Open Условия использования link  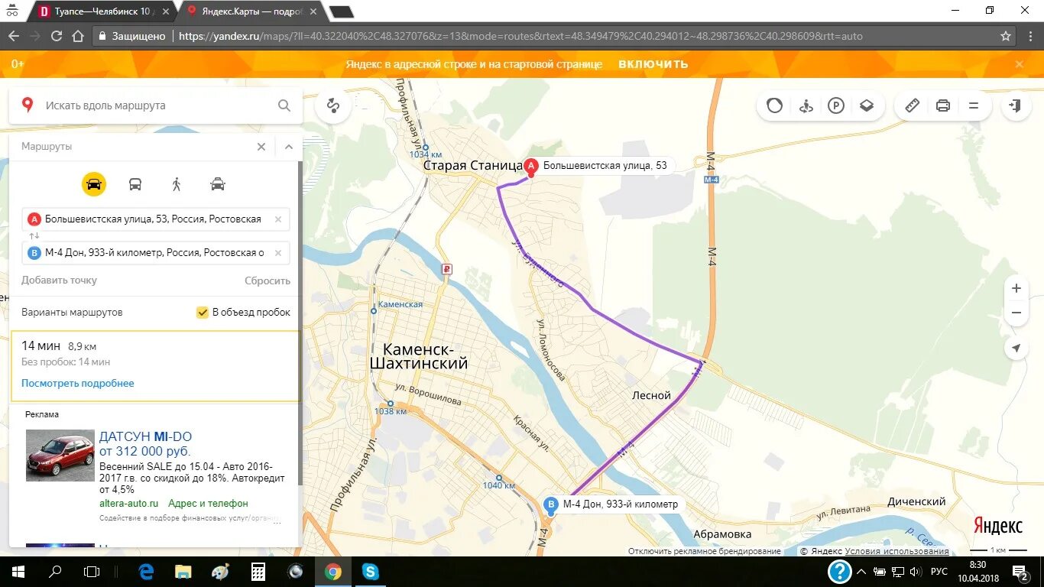pyautogui.click(x=896, y=551)
